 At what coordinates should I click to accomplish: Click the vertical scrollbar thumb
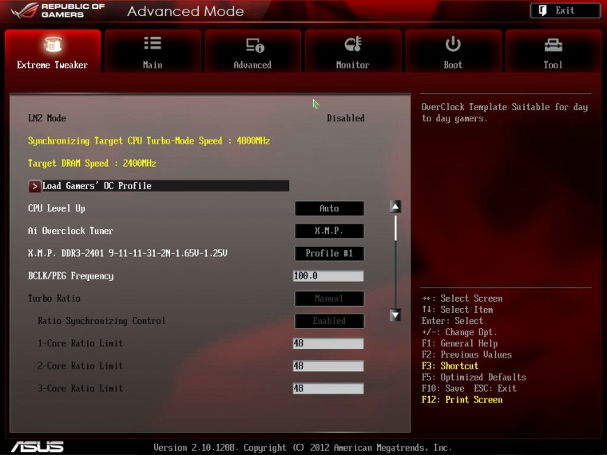tap(395, 227)
